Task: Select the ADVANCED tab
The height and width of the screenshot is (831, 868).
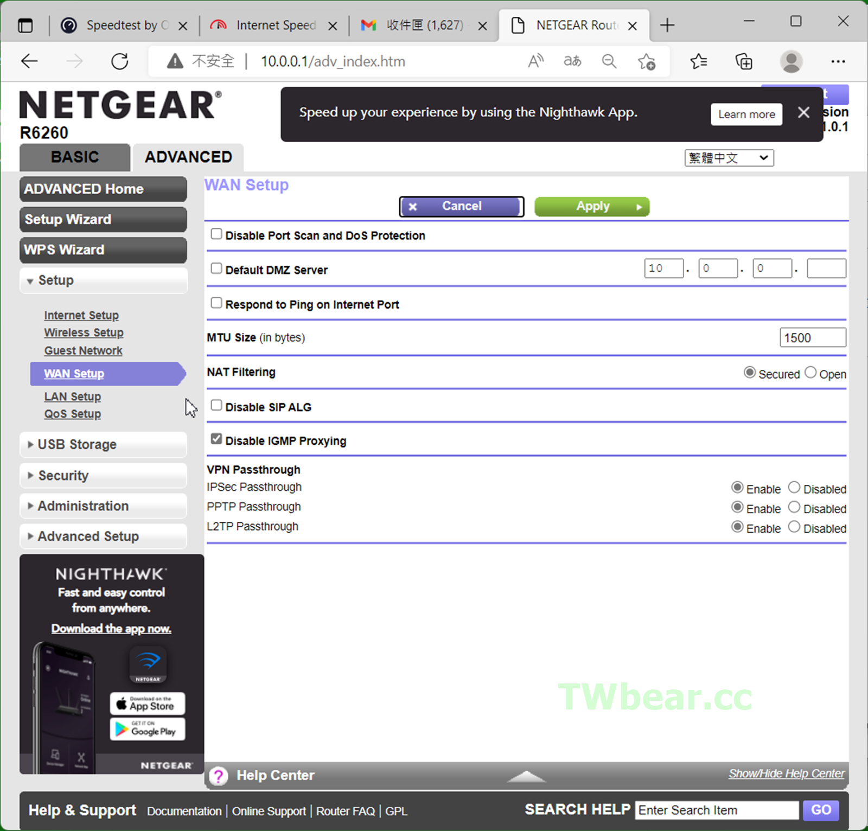Action: (x=188, y=157)
